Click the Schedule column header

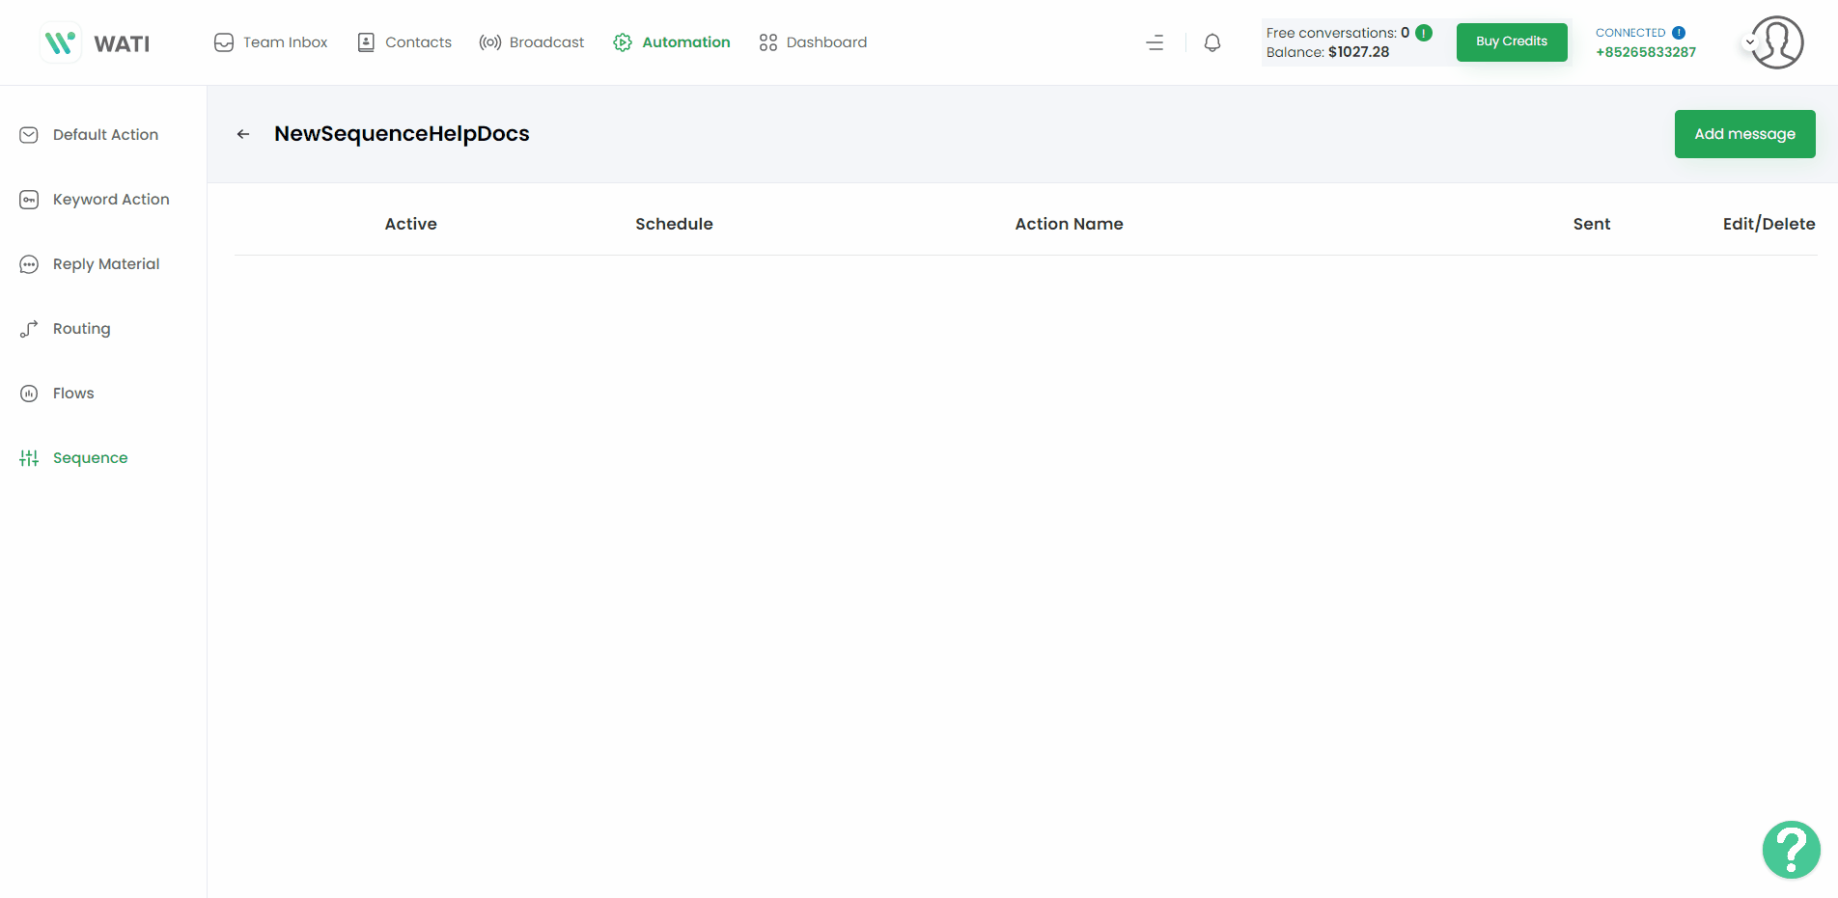[674, 224]
